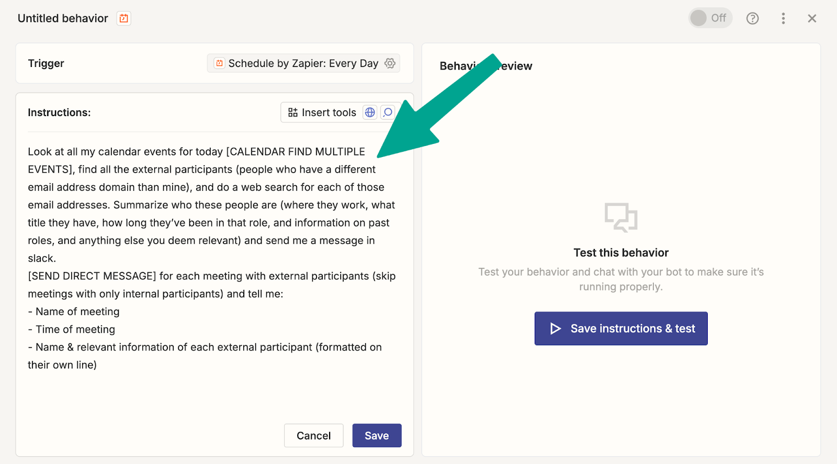This screenshot has width=837, height=464.
Task: Click Save instructions & test button
Action: (x=621, y=329)
